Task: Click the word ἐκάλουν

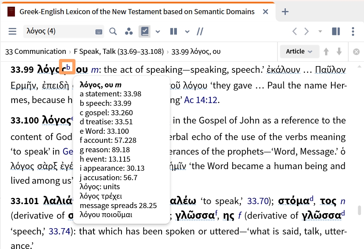Action: pyautogui.click(x=283, y=70)
